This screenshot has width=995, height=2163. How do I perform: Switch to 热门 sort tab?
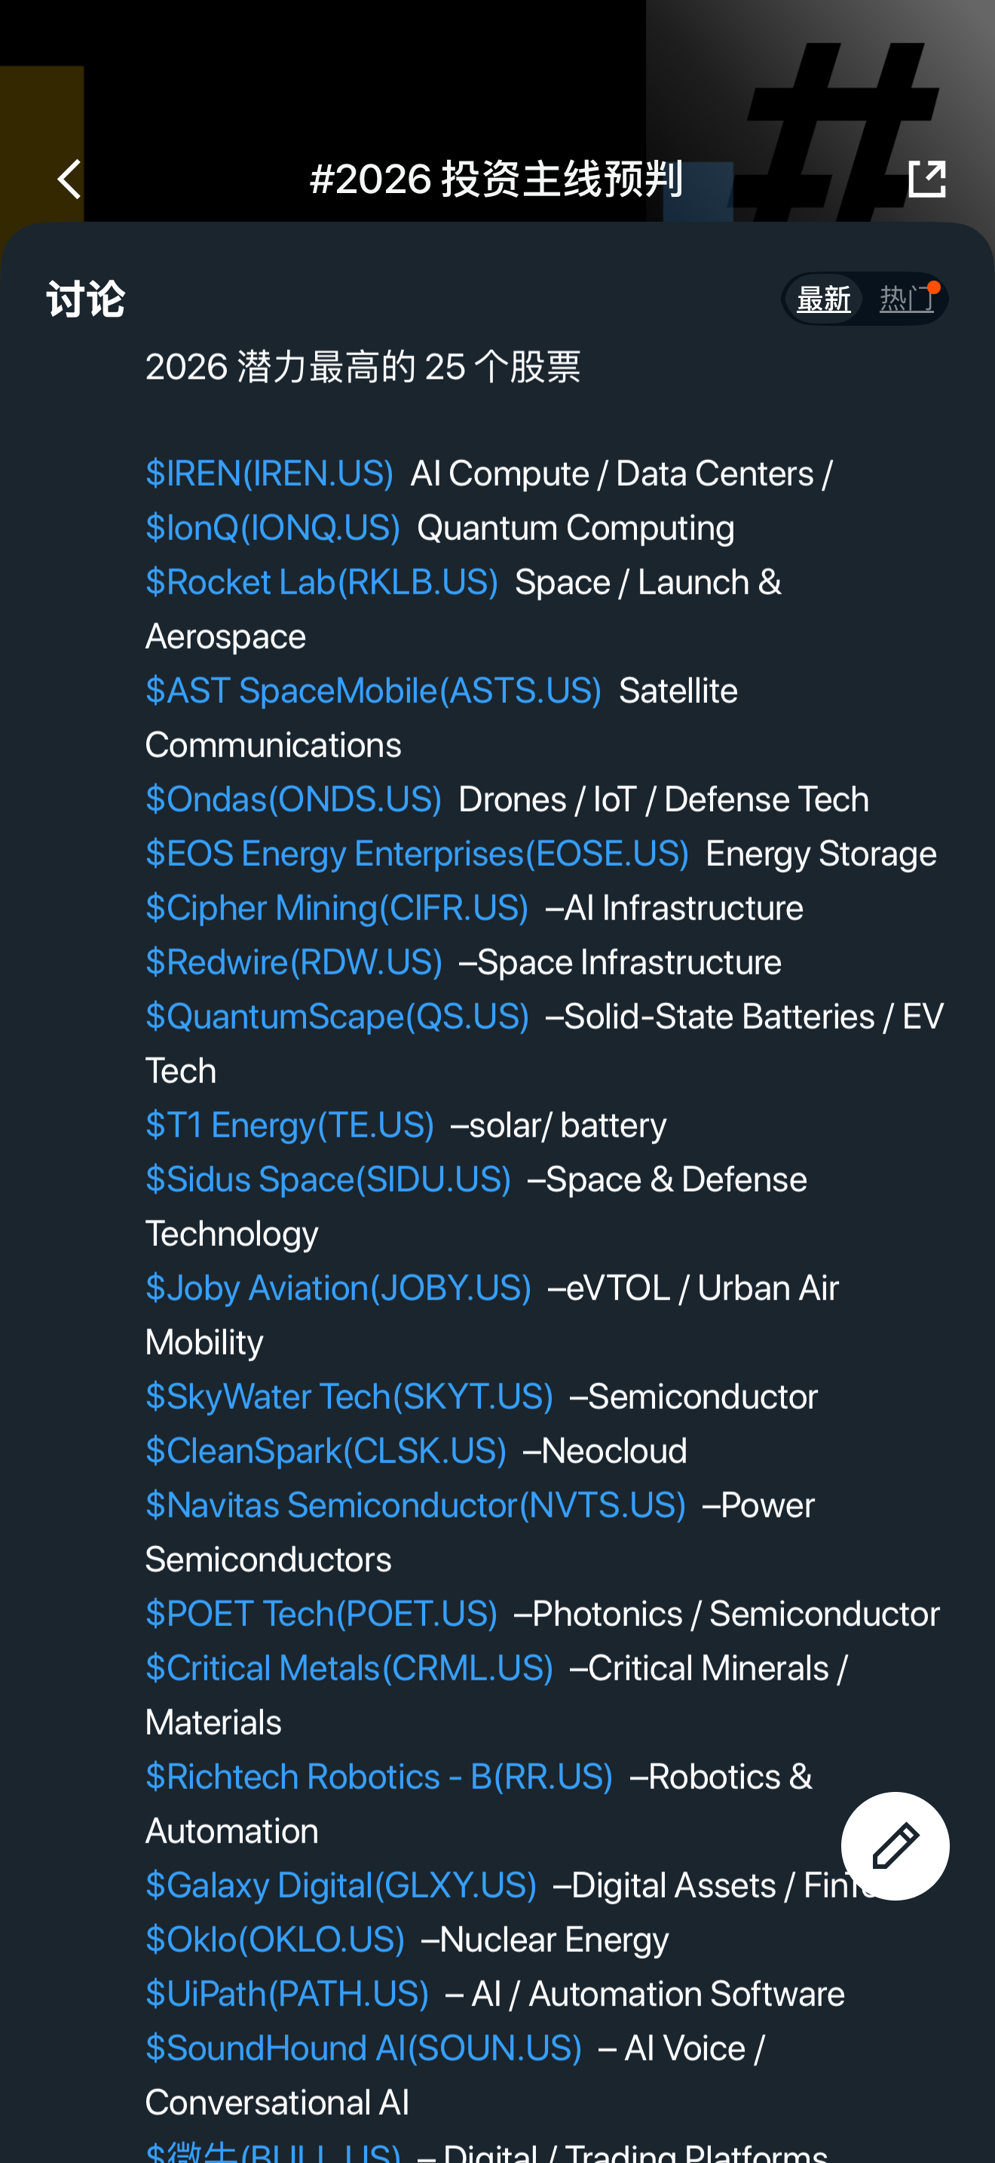coord(906,299)
